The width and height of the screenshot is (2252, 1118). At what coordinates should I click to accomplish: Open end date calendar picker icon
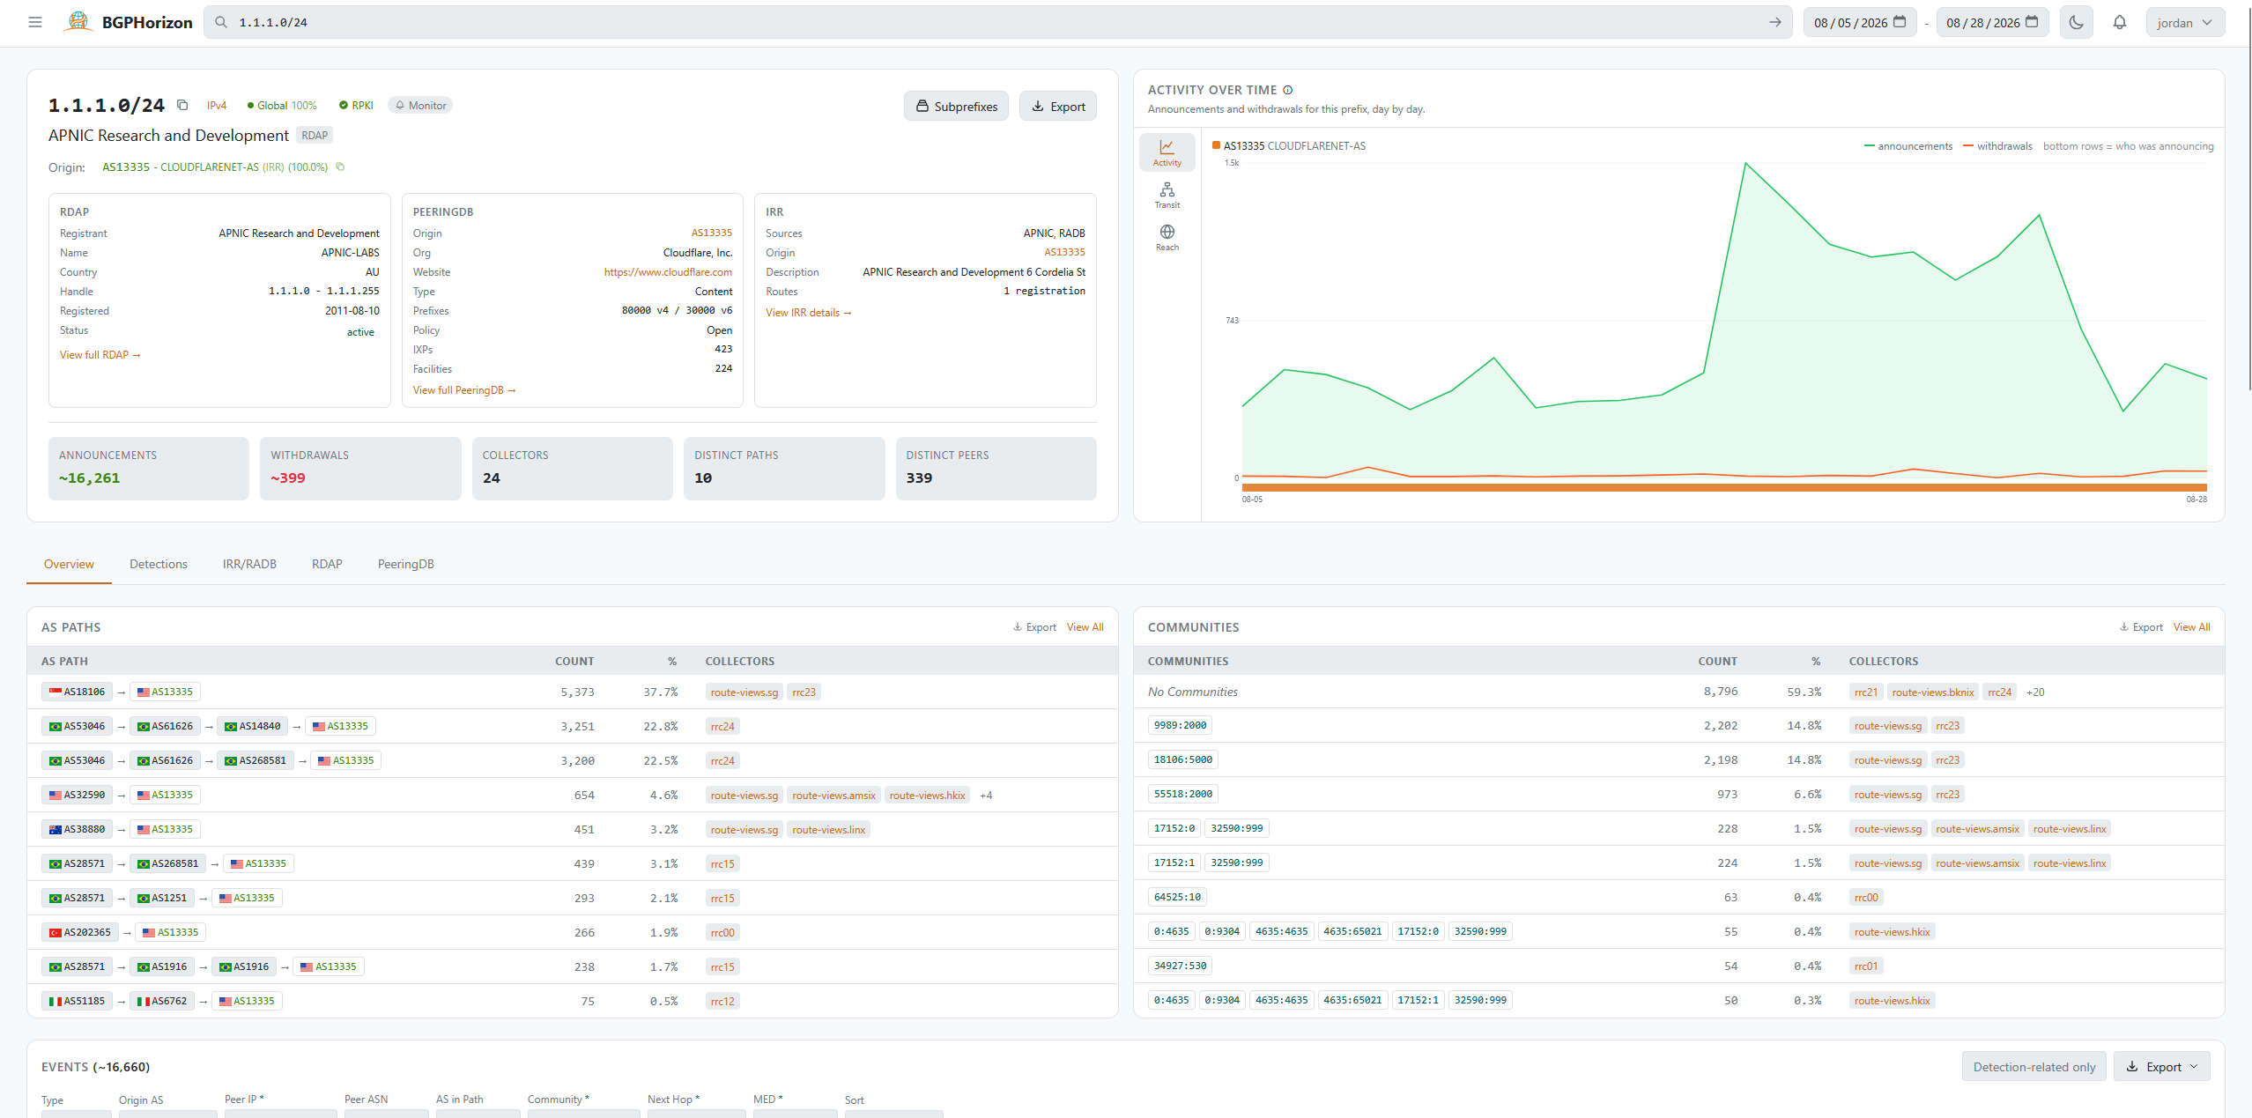[2032, 22]
